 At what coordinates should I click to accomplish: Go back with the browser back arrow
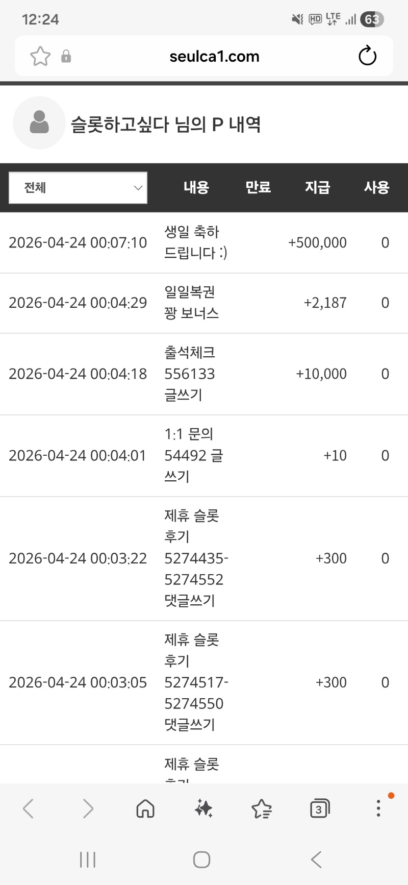(x=29, y=808)
